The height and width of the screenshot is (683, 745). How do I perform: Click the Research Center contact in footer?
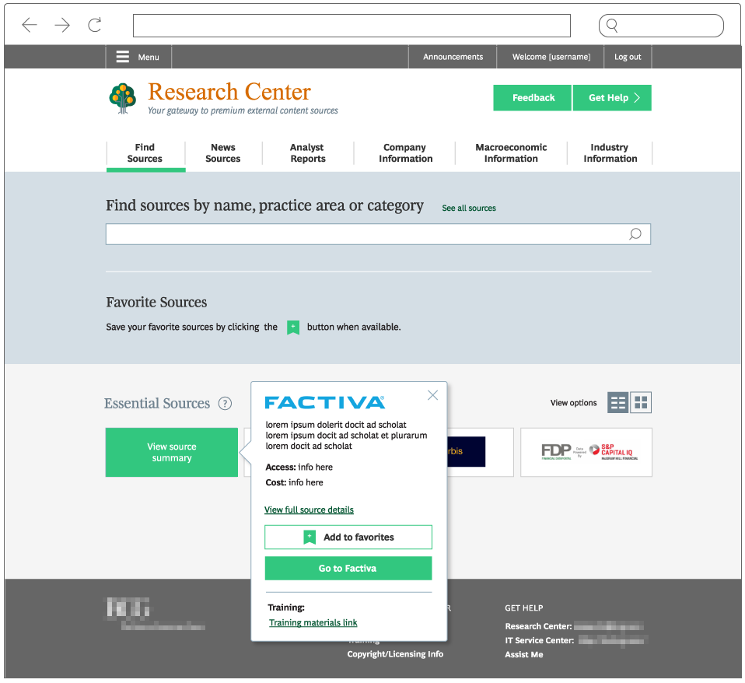pyautogui.click(x=575, y=626)
